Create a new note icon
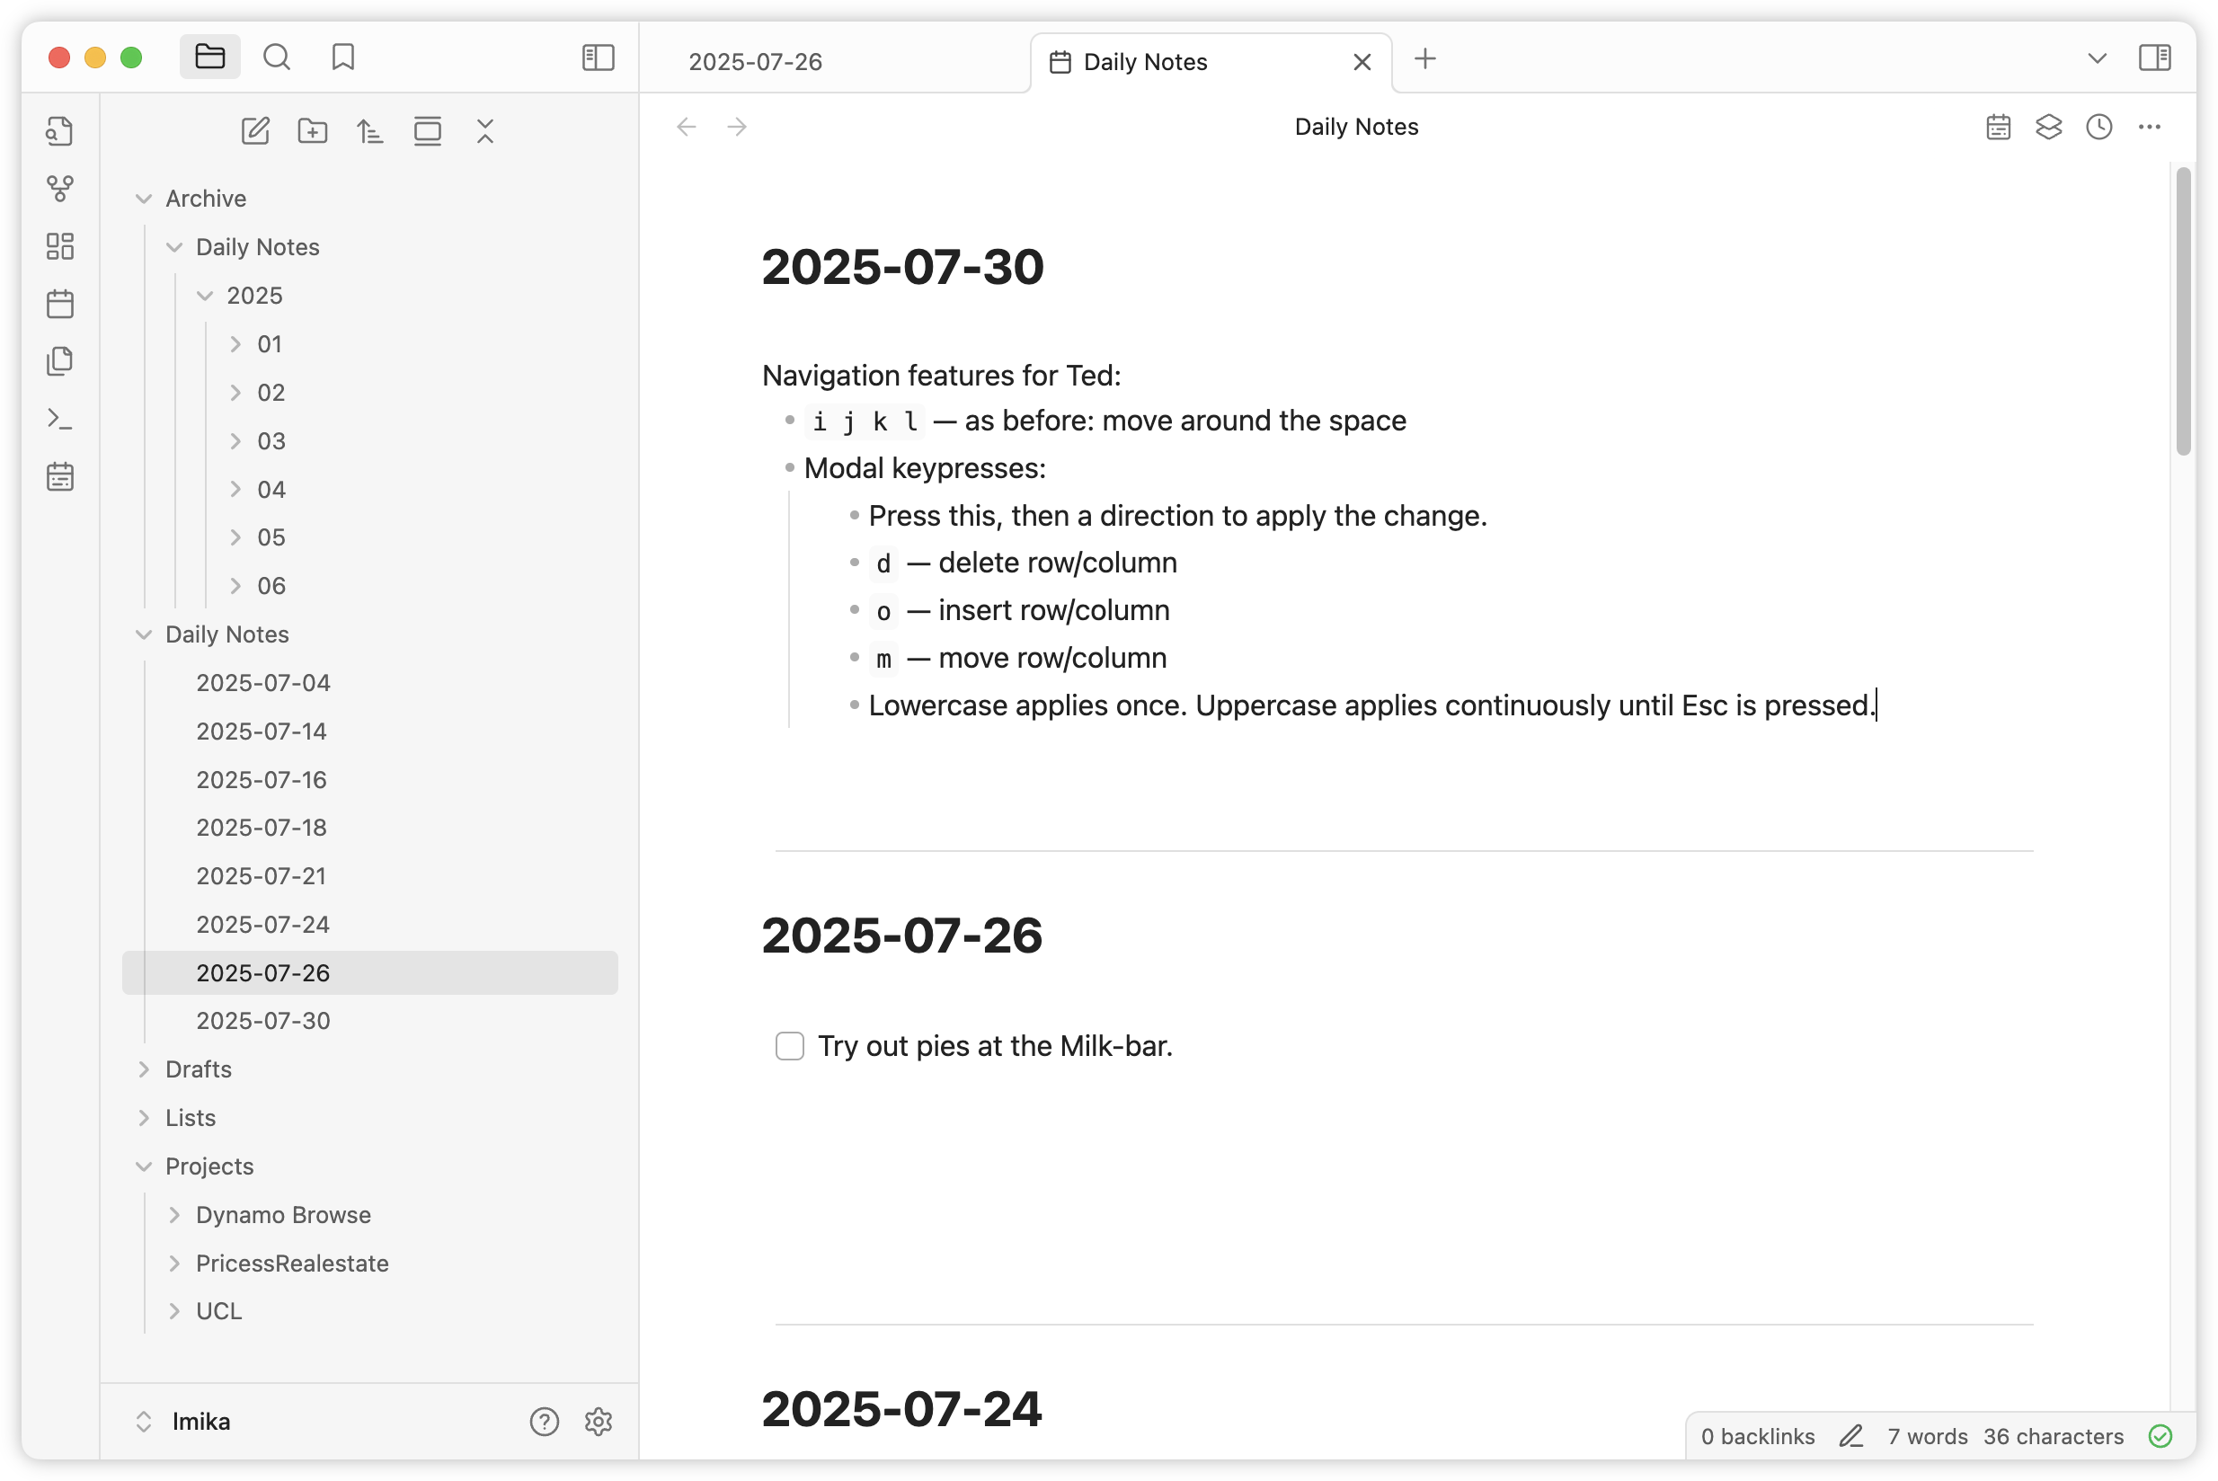Screen dimensions: 2218x1481 point(255,131)
